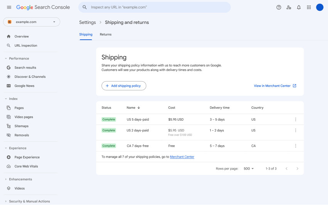Open the example.com property selector
The height and width of the screenshot is (205, 328).
[x=32, y=22]
